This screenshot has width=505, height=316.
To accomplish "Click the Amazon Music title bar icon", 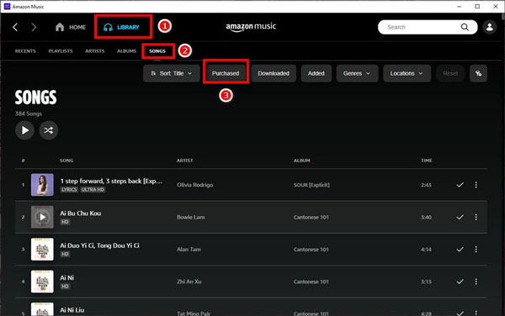I will point(7,7).
